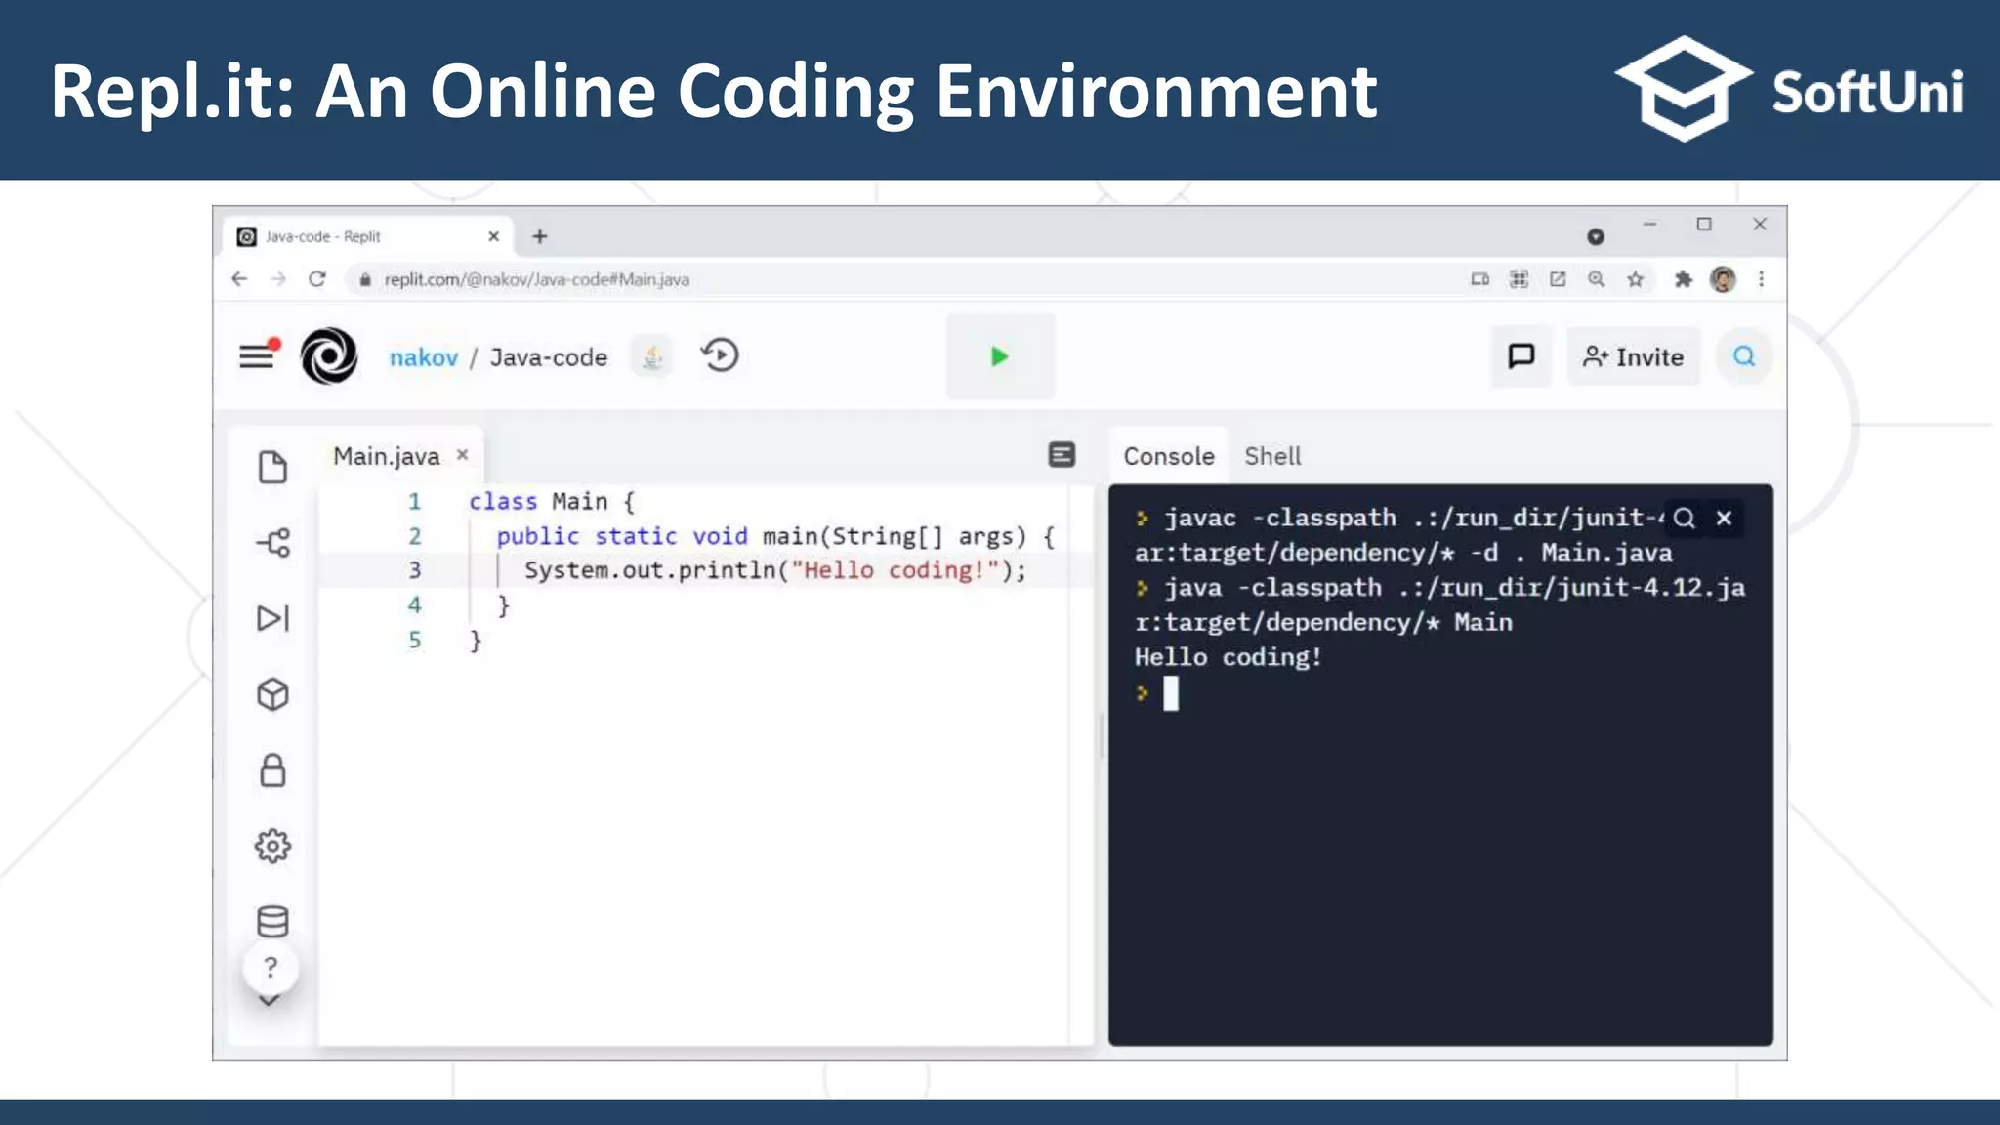Click the Replit spiral logo

(x=329, y=356)
